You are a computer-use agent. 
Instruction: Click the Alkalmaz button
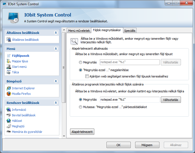click(176, 145)
